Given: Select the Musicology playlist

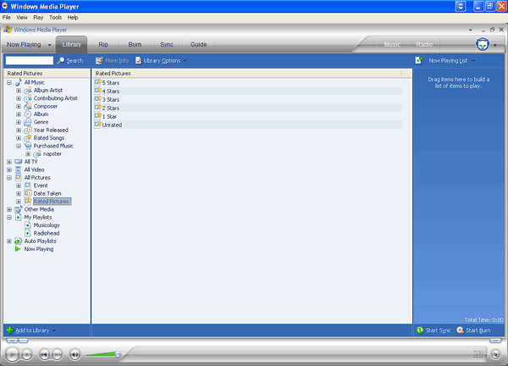Looking at the screenshot, I should click(x=47, y=225).
